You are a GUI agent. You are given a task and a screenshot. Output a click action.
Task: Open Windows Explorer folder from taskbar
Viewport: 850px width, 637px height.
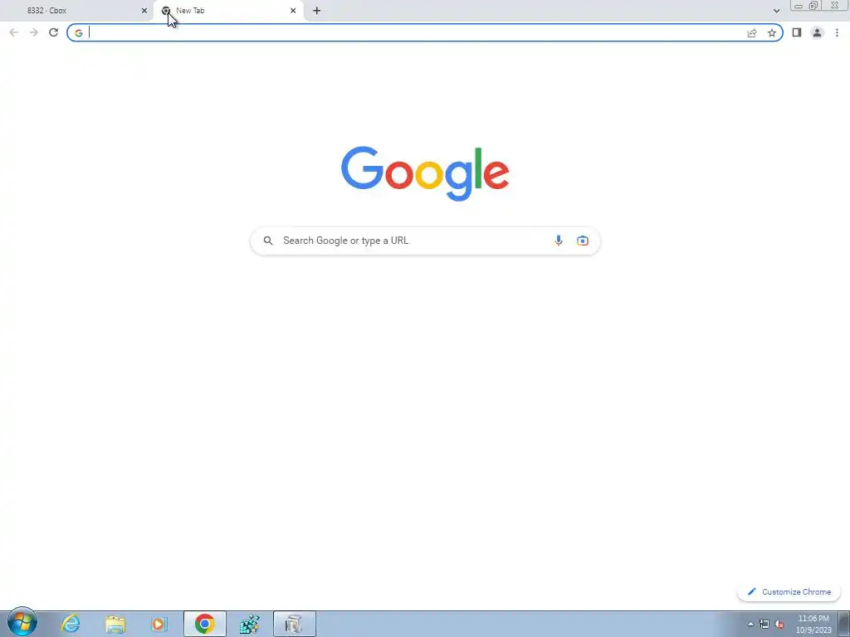(115, 624)
